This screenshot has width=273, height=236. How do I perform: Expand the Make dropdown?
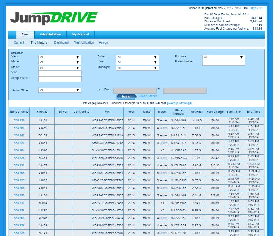(59, 62)
